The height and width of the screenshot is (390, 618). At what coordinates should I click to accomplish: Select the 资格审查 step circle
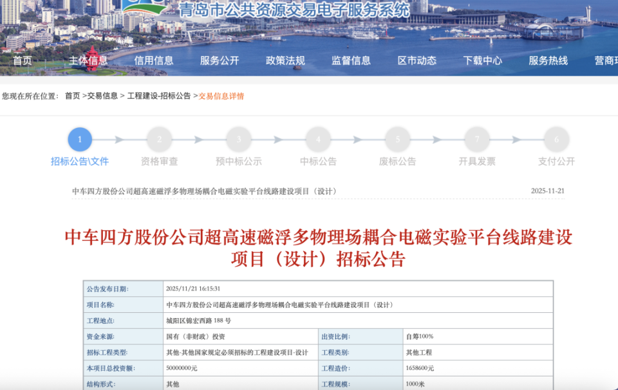click(159, 139)
